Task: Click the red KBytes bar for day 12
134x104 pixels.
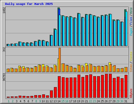Action: (51, 94)
